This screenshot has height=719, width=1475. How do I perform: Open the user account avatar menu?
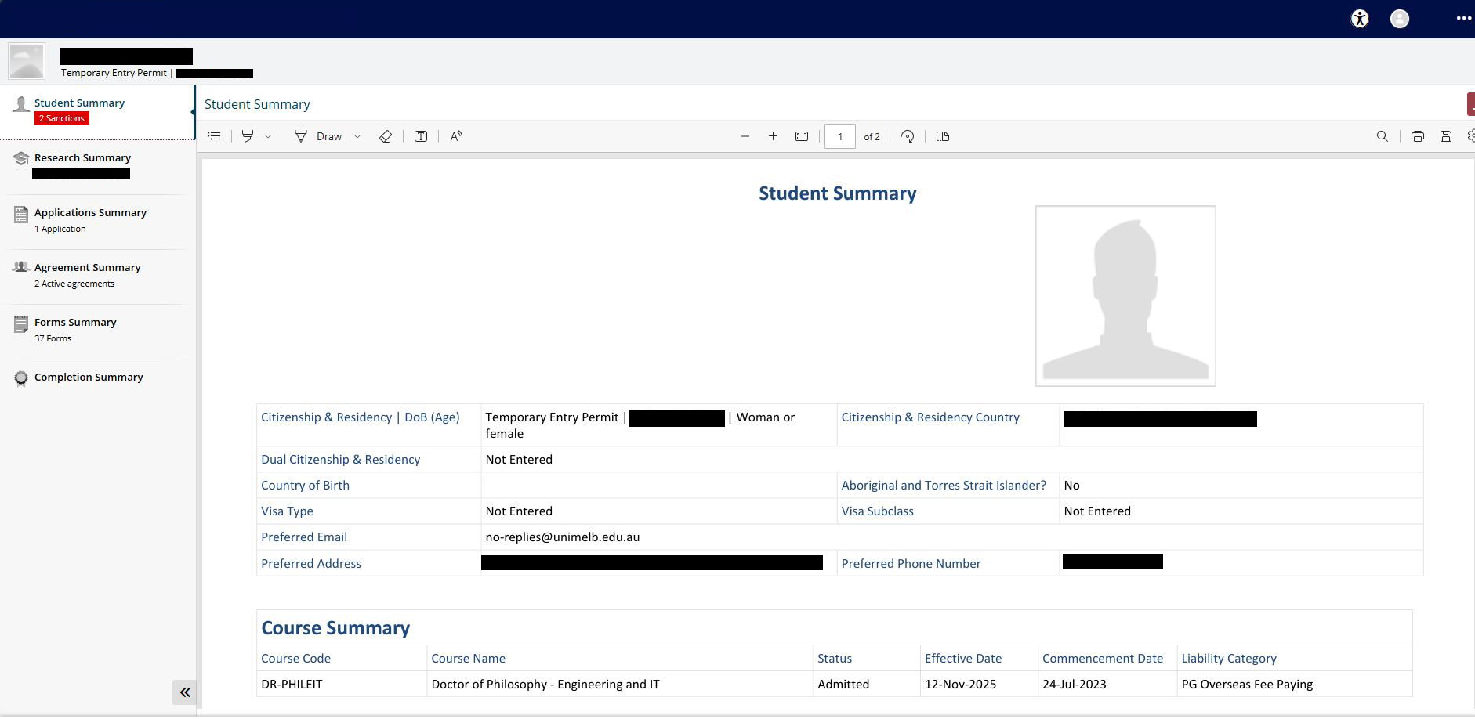tap(1400, 20)
